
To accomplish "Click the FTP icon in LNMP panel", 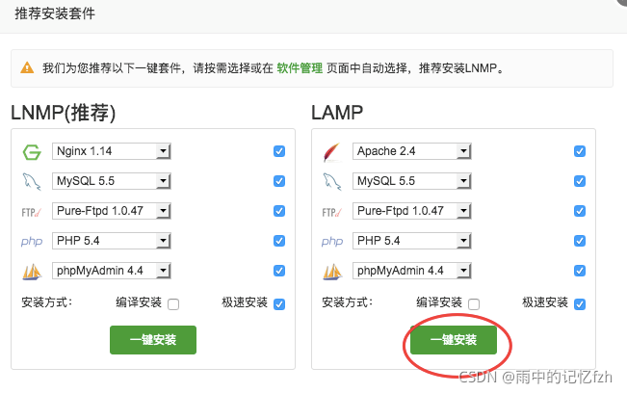I will (x=32, y=212).
